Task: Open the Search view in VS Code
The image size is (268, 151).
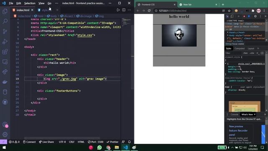Action: pos(5,21)
